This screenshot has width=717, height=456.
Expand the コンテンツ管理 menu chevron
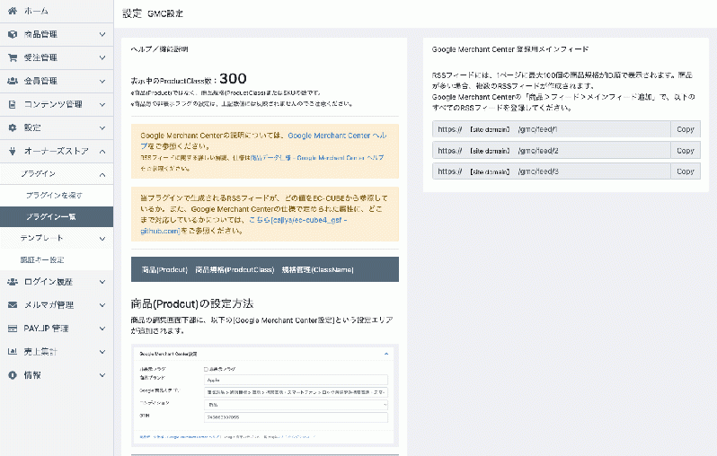click(102, 104)
